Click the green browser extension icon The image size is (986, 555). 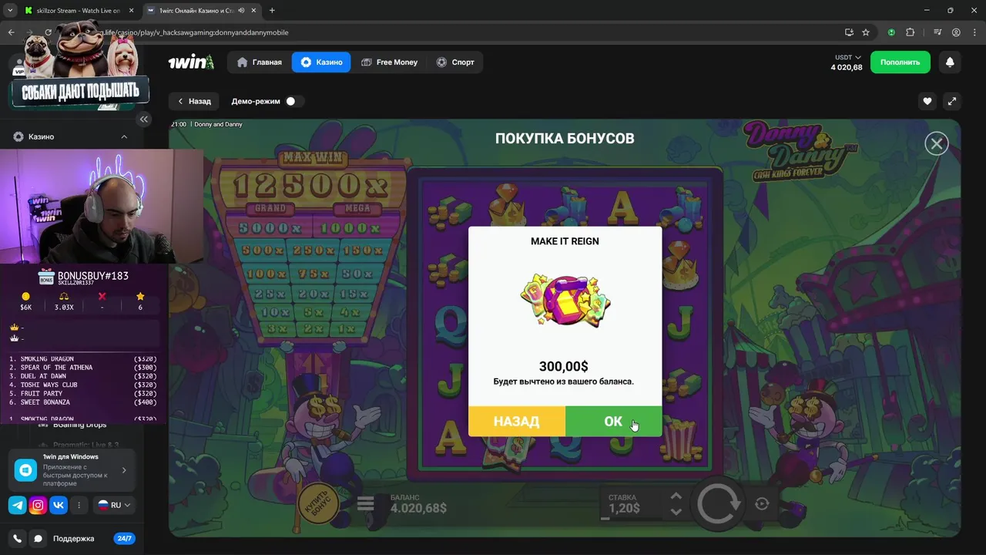click(891, 32)
